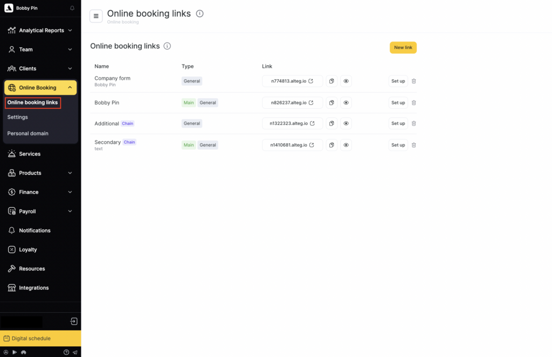Click the notification bell icon beside Bobby Pin
Viewport: 552px width, 357px height.
(x=72, y=8)
